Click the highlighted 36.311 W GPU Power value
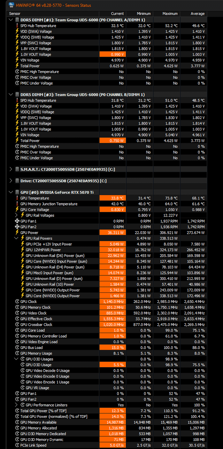Image resolution: width=223 pixels, height=449 pixels. click(112, 233)
